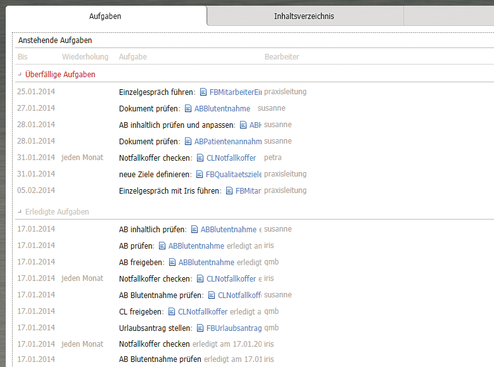494x367 pixels.
Task: Click document icon before overdue CLNotfallkoffer link
Action: click(200, 158)
